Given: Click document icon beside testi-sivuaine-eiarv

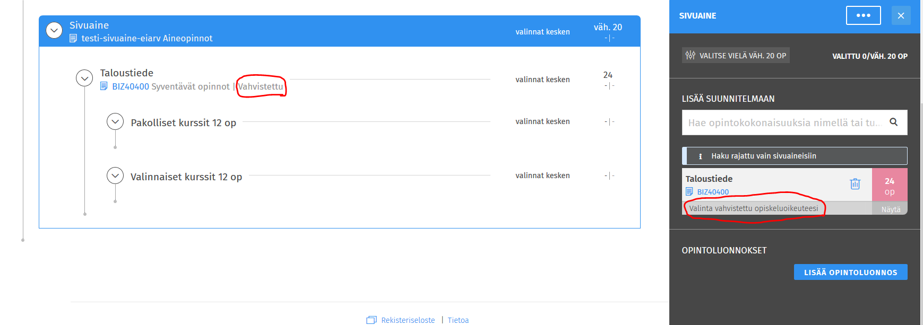Looking at the screenshot, I should coord(73,38).
